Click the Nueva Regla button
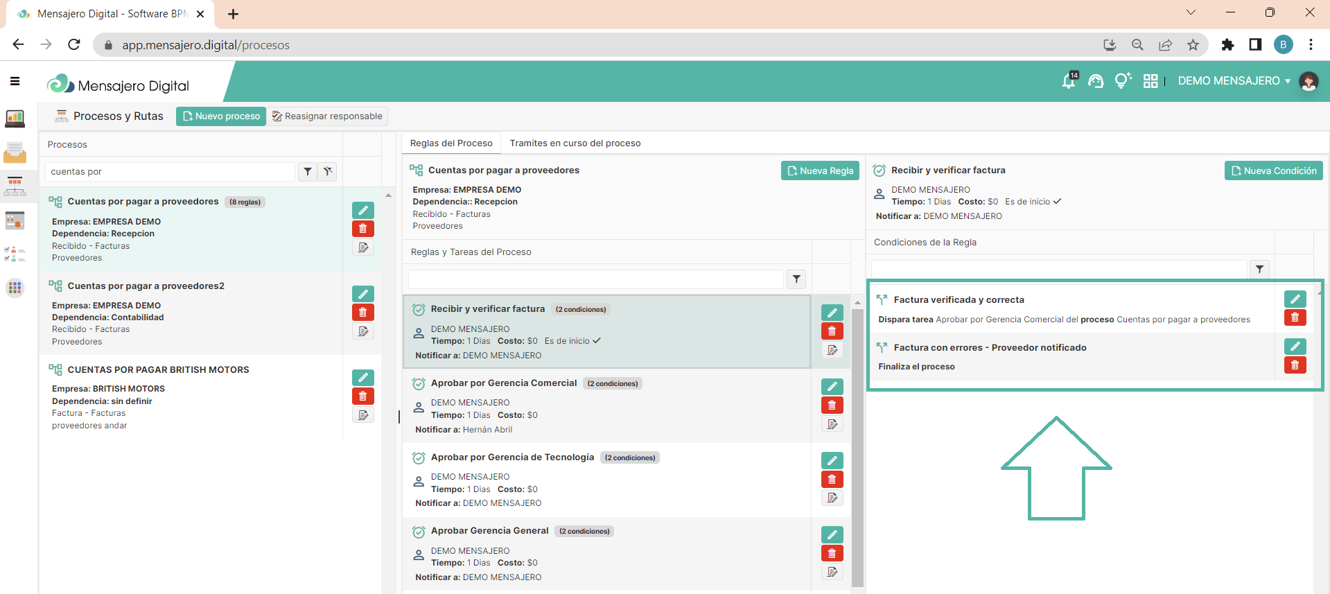 (820, 171)
